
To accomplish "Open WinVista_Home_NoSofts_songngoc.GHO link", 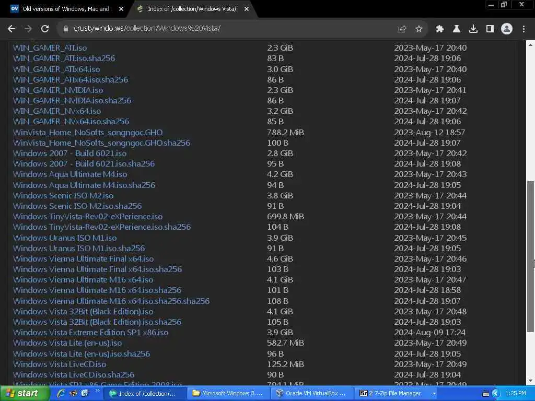I will click(88, 132).
